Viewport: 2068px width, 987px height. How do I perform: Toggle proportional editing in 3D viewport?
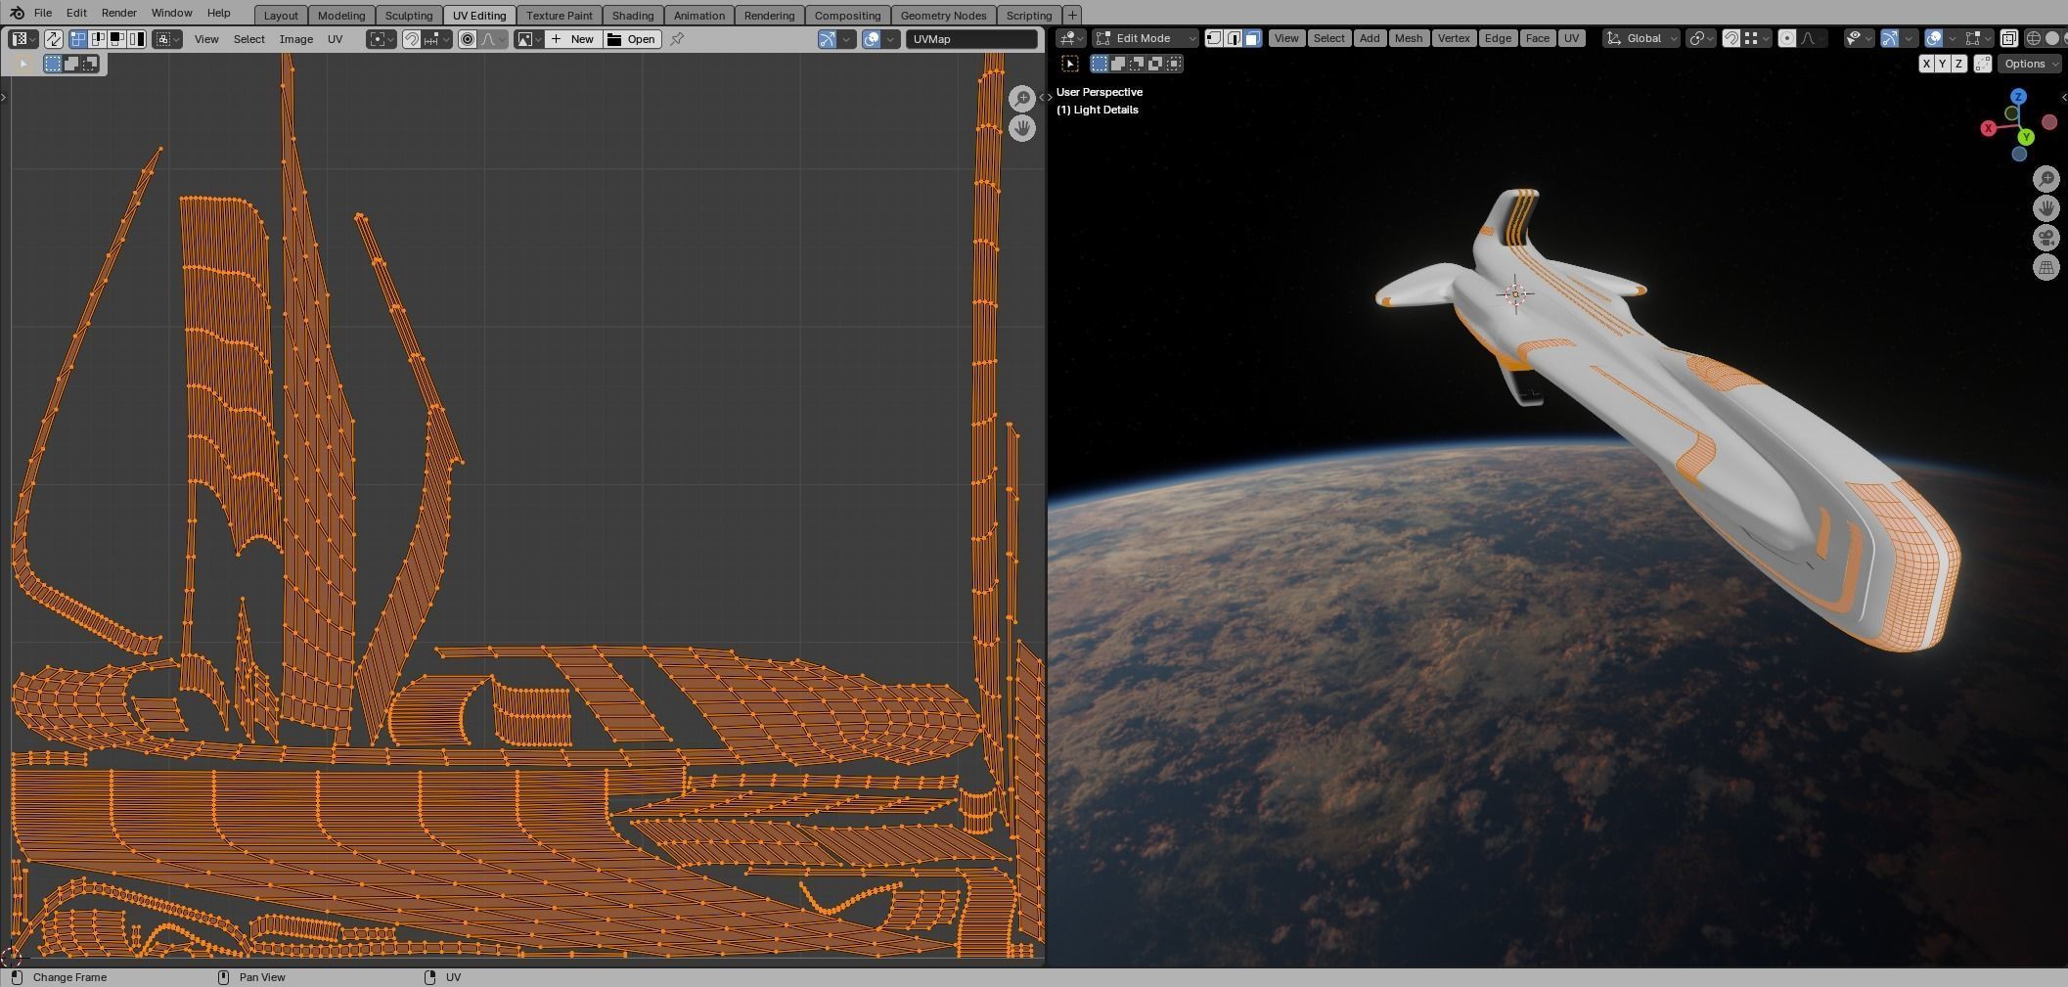[x=1787, y=38]
